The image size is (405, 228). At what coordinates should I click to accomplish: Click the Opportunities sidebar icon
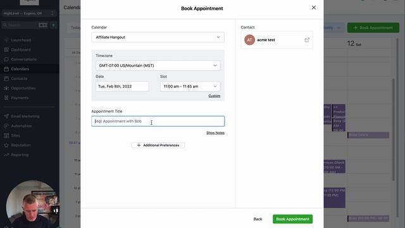(6, 88)
